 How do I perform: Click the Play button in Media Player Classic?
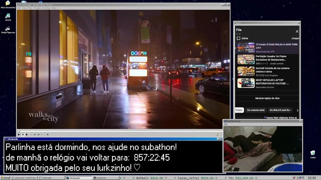point(19,134)
